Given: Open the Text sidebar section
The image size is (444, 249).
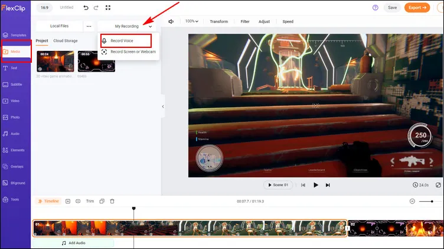Looking at the screenshot, I should pos(10,68).
